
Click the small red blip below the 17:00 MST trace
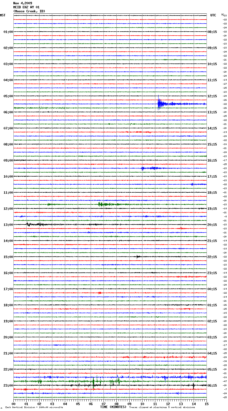(x=100, y=293)
